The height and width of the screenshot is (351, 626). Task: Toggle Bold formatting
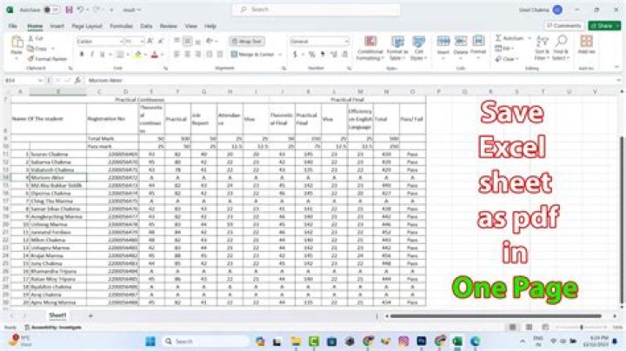82,54
